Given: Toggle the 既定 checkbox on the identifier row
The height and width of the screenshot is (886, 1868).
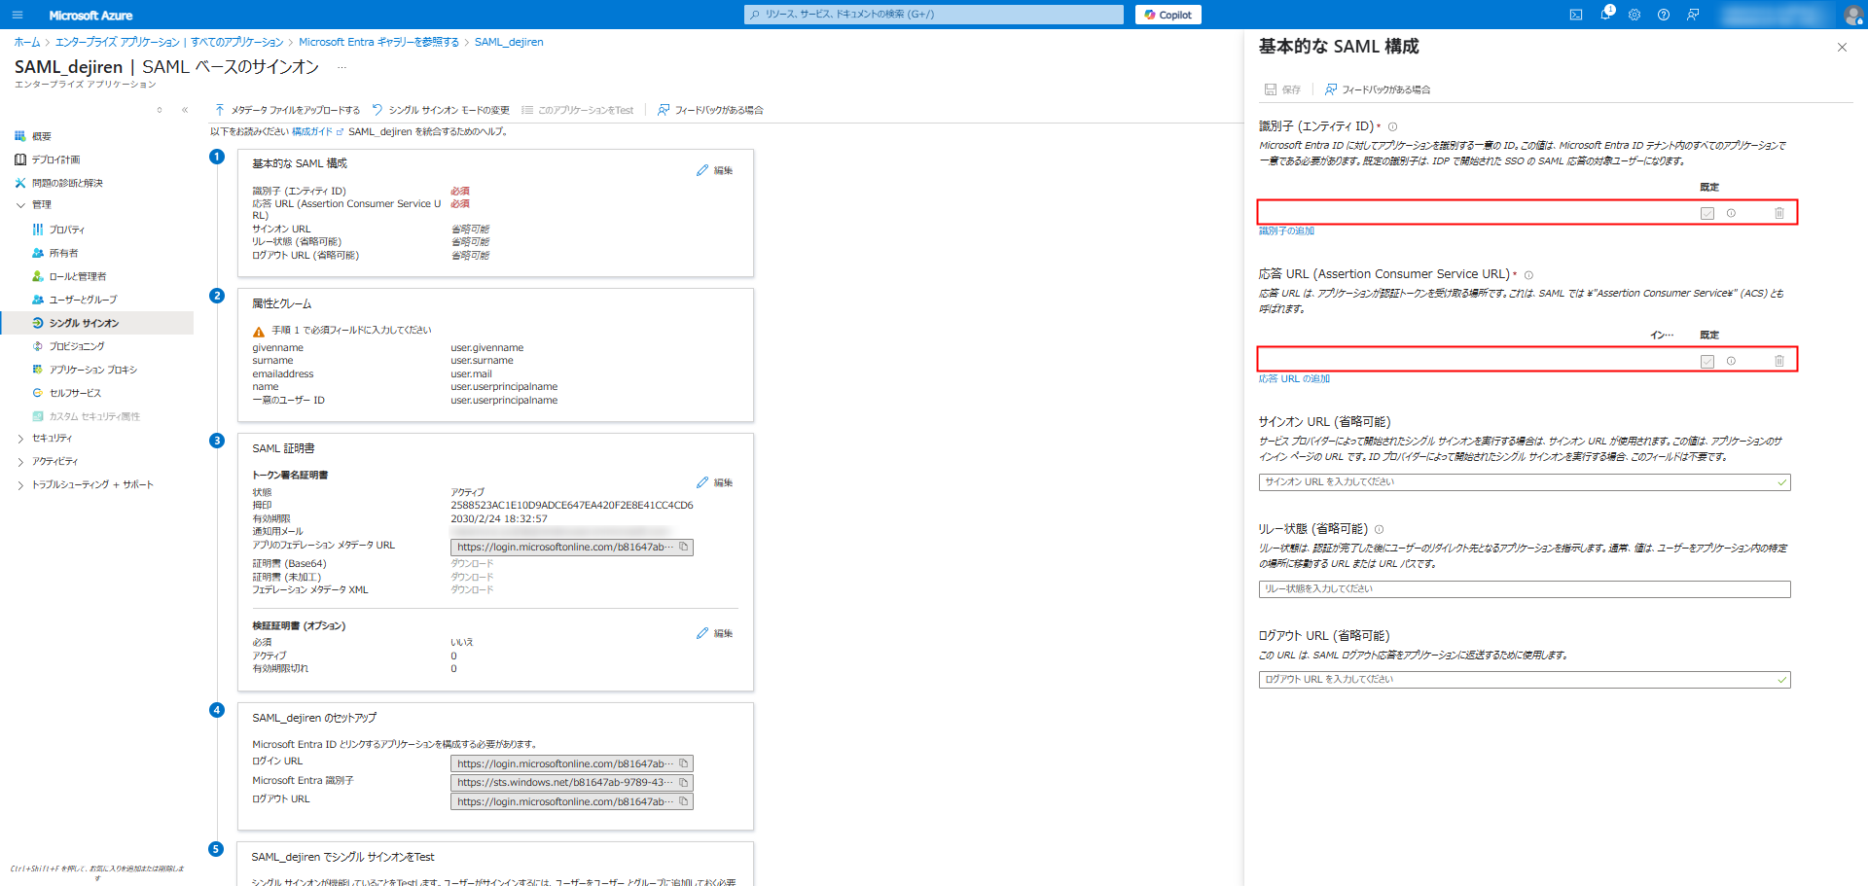Looking at the screenshot, I should [x=1707, y=213].
